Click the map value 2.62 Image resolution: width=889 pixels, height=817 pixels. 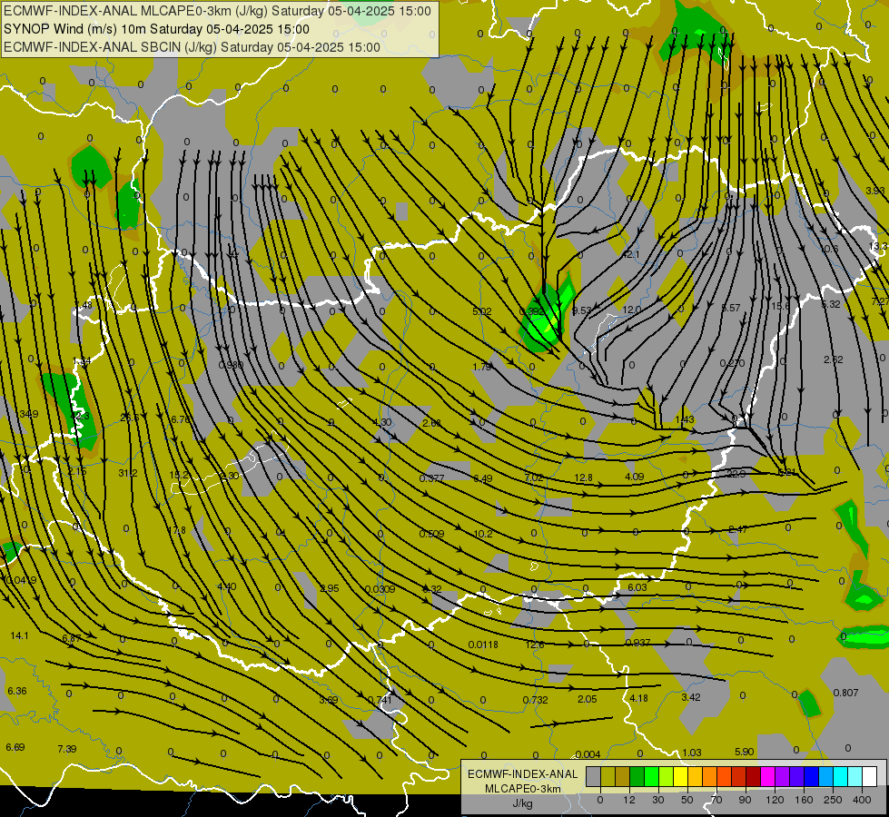(834, 360)
